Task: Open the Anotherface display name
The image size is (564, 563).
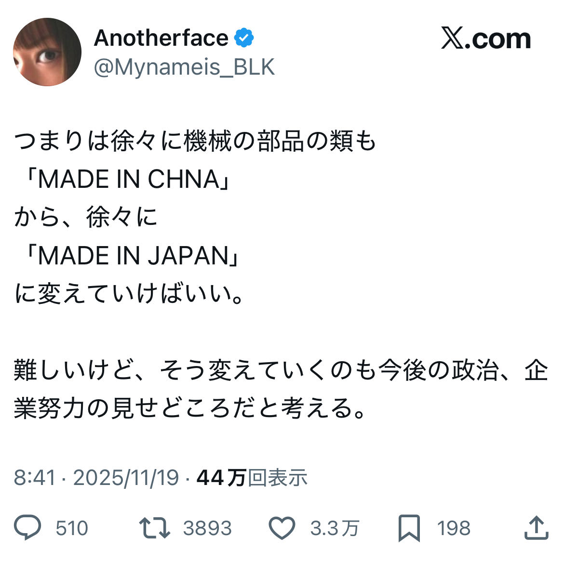Action: [x=161, y=38]
